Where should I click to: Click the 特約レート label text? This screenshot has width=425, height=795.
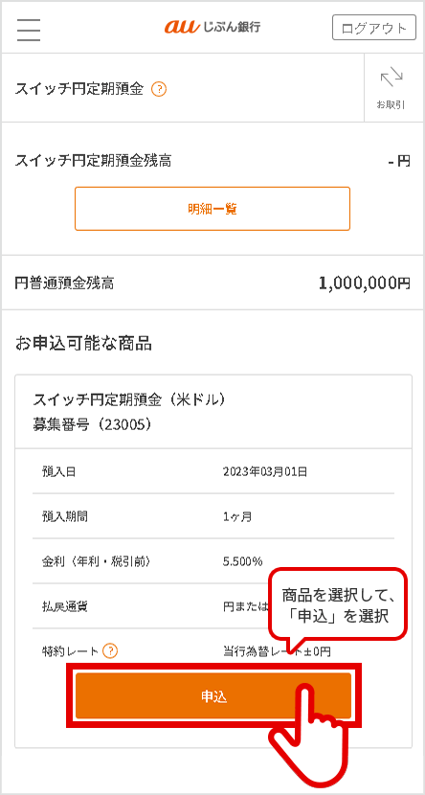(71, 651)
